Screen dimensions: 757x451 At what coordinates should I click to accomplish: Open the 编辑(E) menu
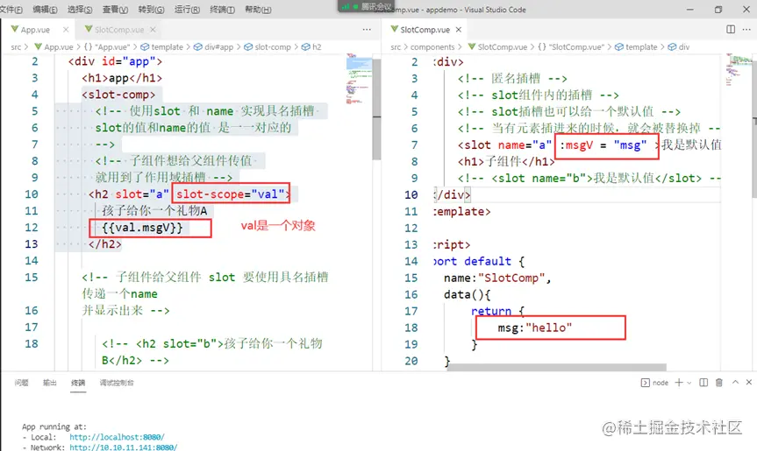(45, 10)
